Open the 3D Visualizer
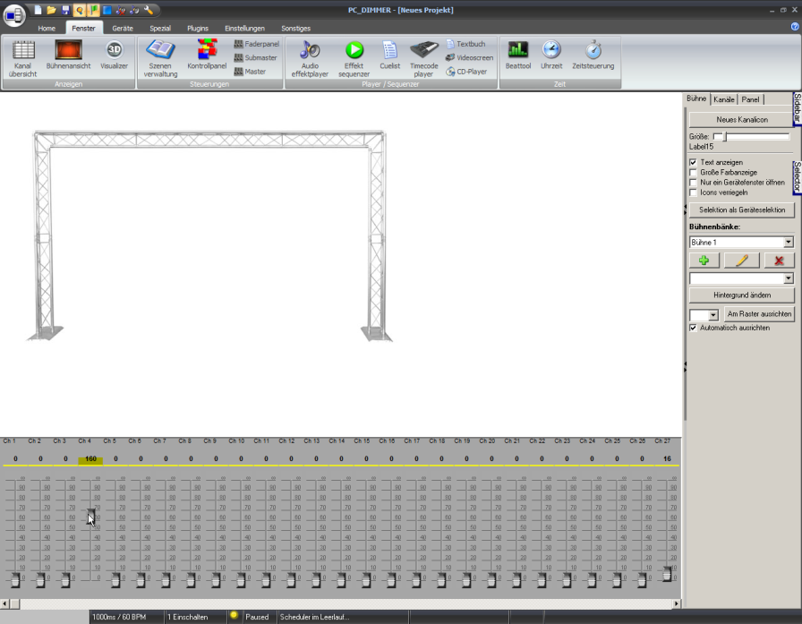 pyautogui.click(x=114, y=55)
